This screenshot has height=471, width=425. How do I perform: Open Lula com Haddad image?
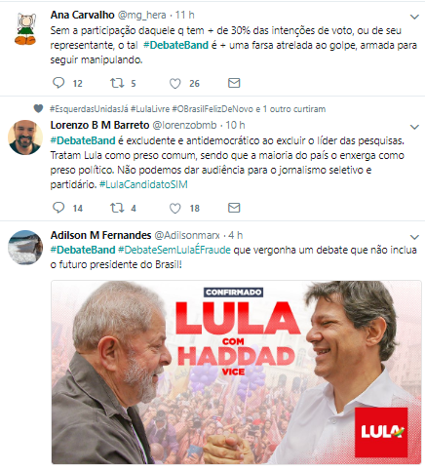(236, 373)
